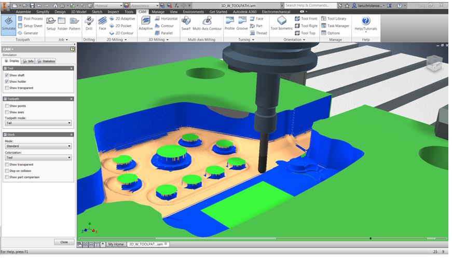The image size is (452, 258).
Task: Toggle Show holder checkbox
Action: pos(7,82)
